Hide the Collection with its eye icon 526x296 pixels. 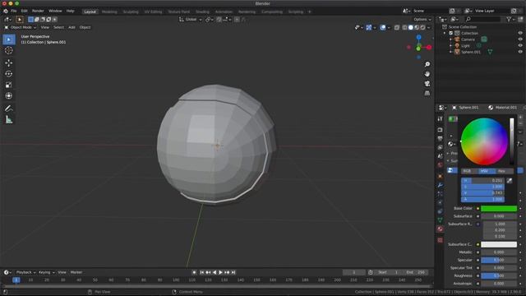(x=520, y=33)
